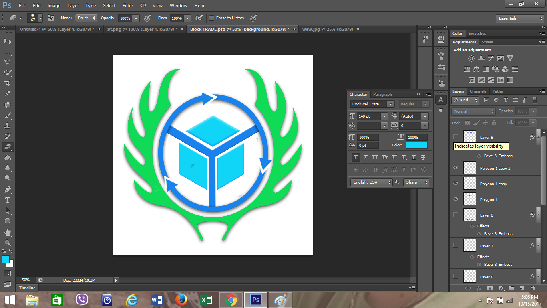Click the Create new layer icon

click(522, 288)
